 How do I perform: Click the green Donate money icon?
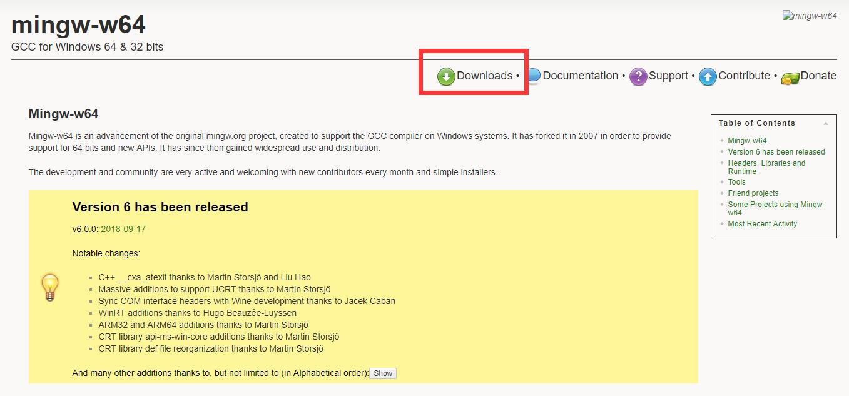tap(790, 78)
